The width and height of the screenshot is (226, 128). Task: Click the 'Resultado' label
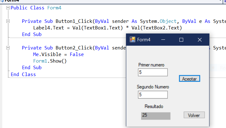(154, 106)
